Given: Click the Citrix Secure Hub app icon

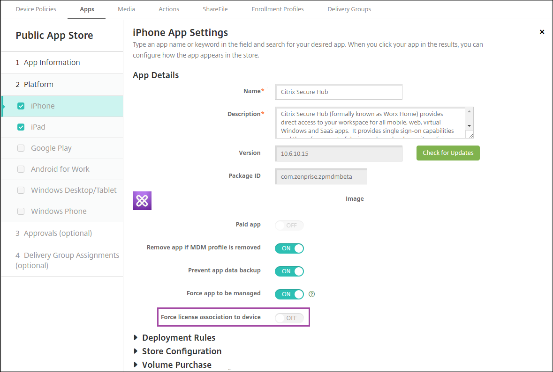Looking at the screenshot, I should (142, 201).
